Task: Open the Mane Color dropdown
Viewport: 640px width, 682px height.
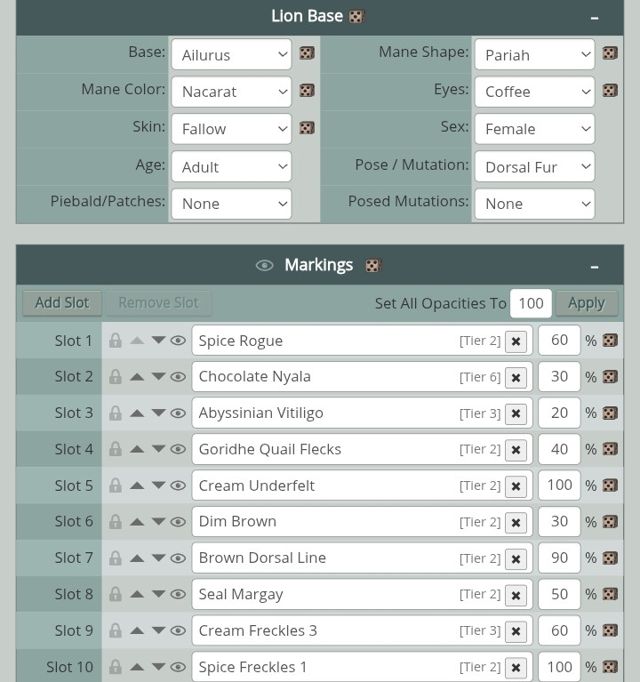Action: click(x=231, y=92)
